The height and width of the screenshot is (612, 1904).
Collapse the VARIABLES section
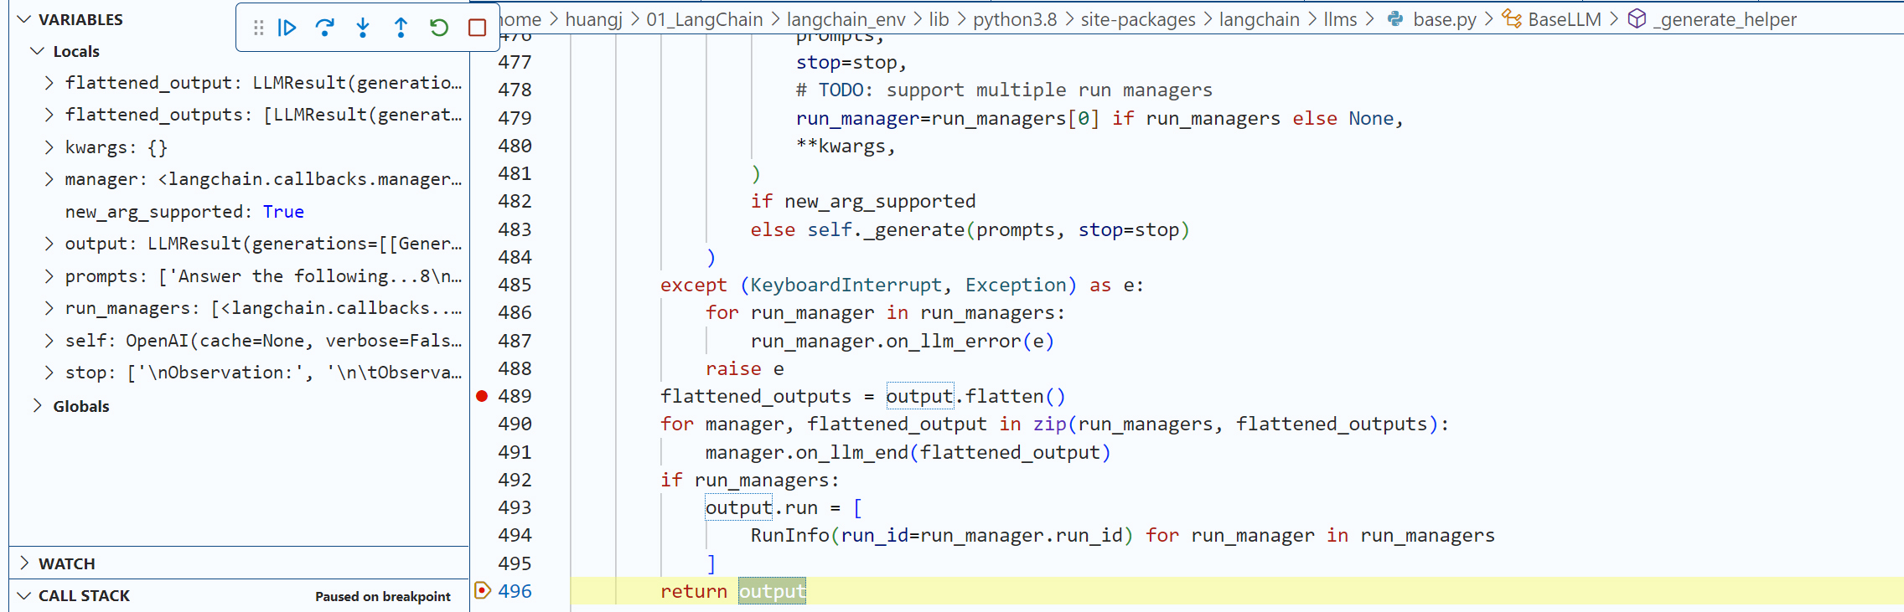tap(24, 19)
